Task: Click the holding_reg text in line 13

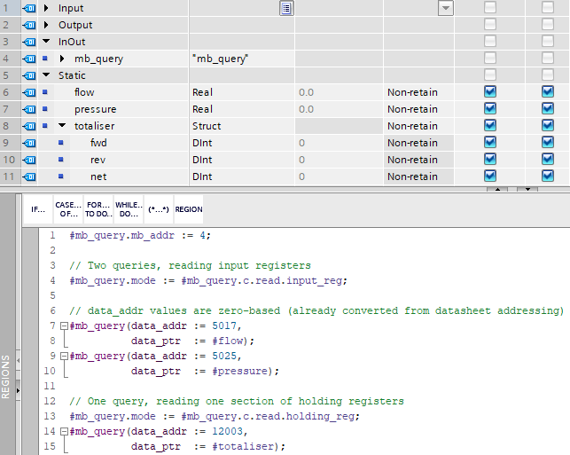Action: point(319,416)
